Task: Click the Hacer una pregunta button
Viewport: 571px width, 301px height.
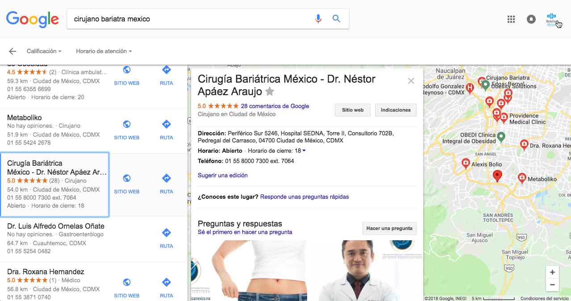Action: coord(389,228)
